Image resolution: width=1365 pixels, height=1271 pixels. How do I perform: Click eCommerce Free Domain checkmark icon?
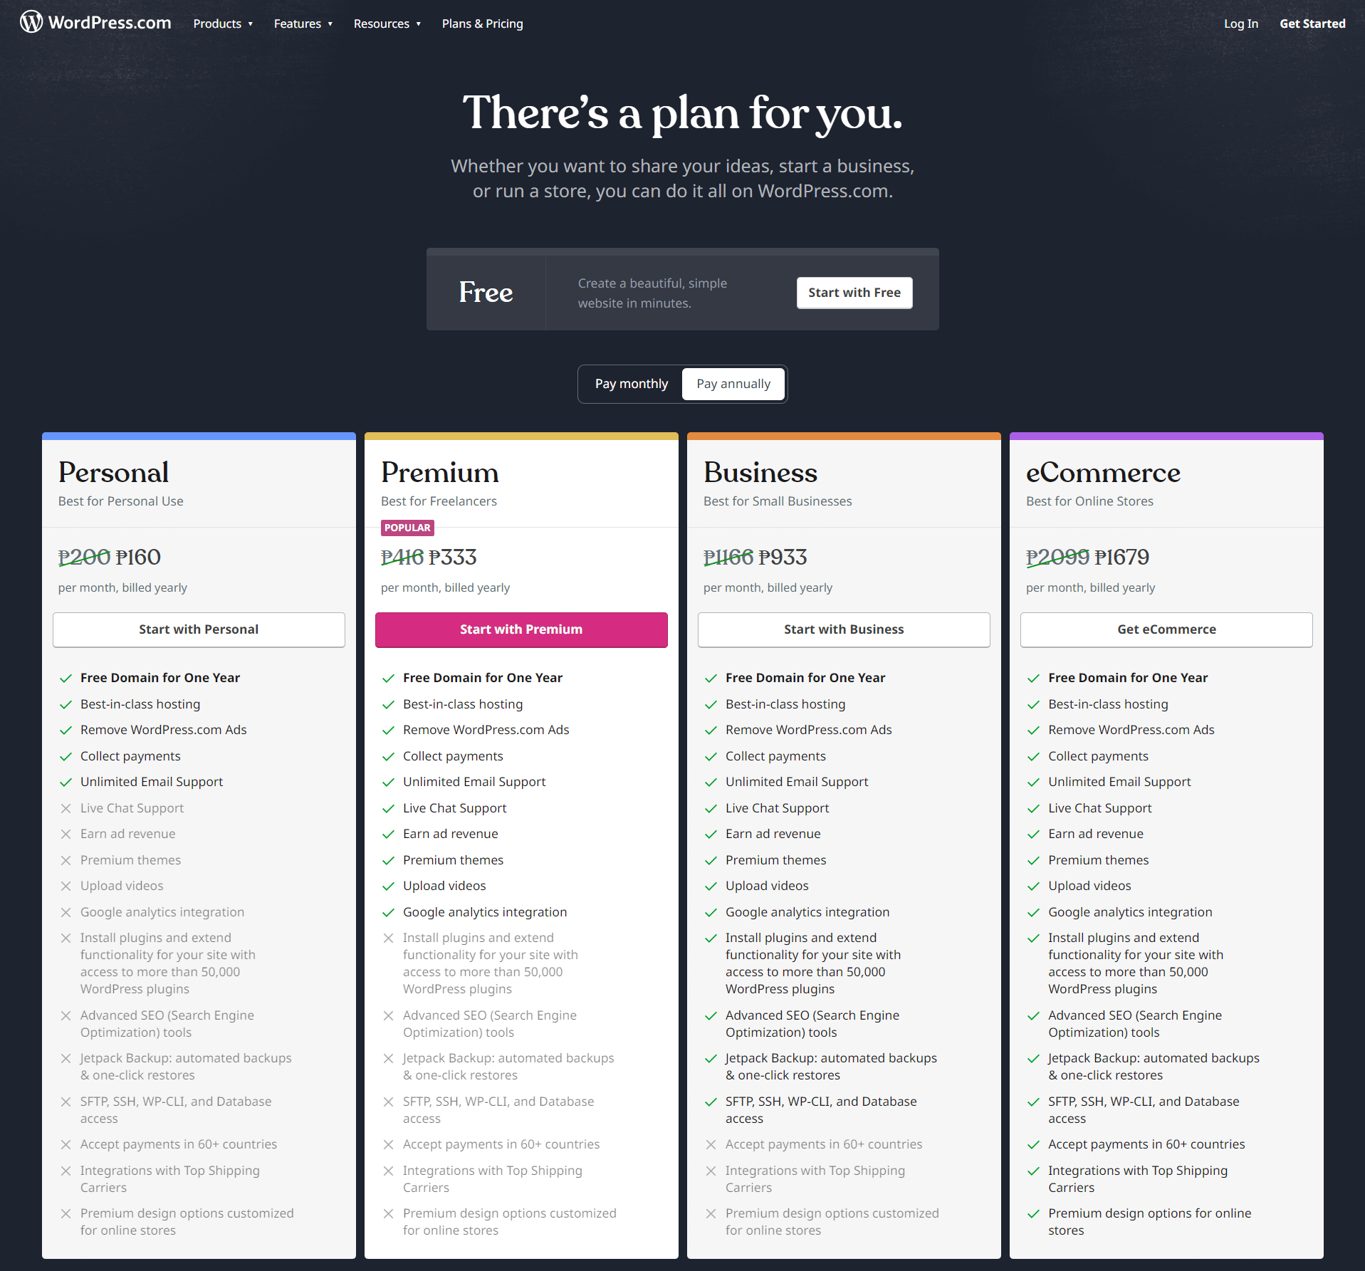1033,678
